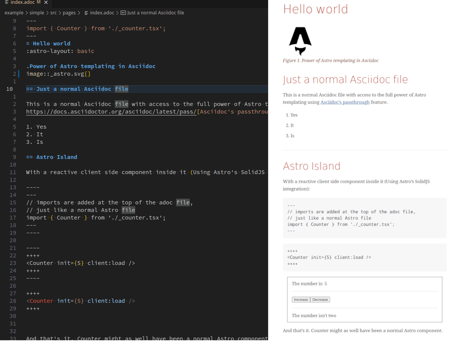459x341 pixels.
Task: Click the '.Power of Astro templating in Asciidoc' editor line
Action: click(91, 66)
